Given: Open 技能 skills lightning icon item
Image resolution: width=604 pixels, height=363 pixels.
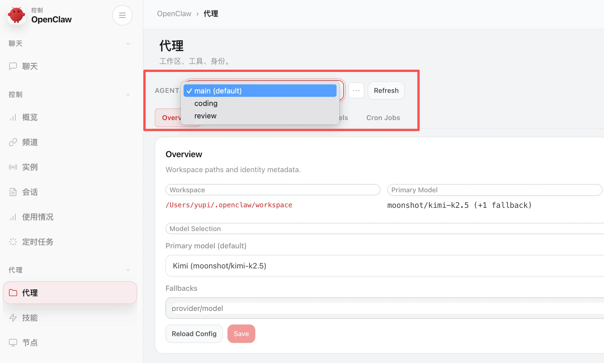Looking at the screenshot, I should click(x=29, y=318).
